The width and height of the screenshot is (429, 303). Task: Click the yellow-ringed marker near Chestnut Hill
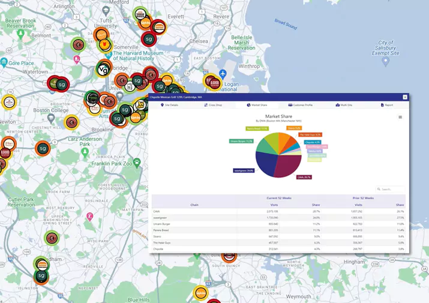pos(71,122)
